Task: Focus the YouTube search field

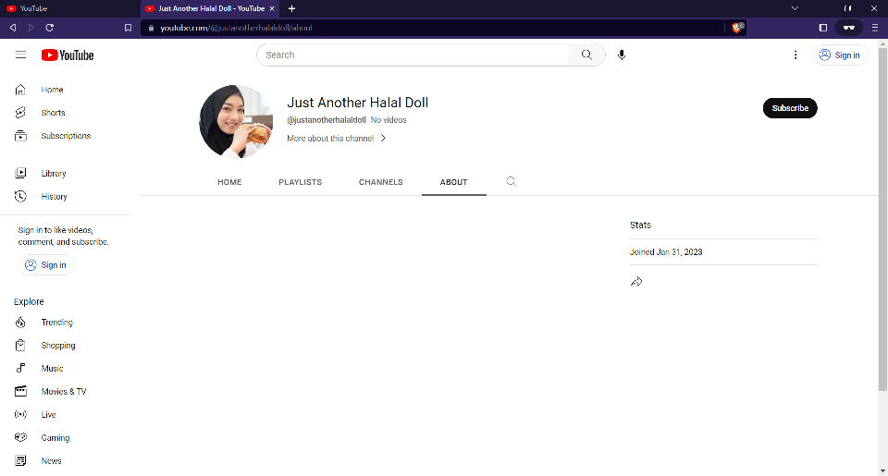Action: [413, 55]
